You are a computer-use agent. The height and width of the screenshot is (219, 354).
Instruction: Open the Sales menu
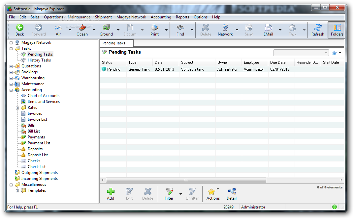pos(35,17)
